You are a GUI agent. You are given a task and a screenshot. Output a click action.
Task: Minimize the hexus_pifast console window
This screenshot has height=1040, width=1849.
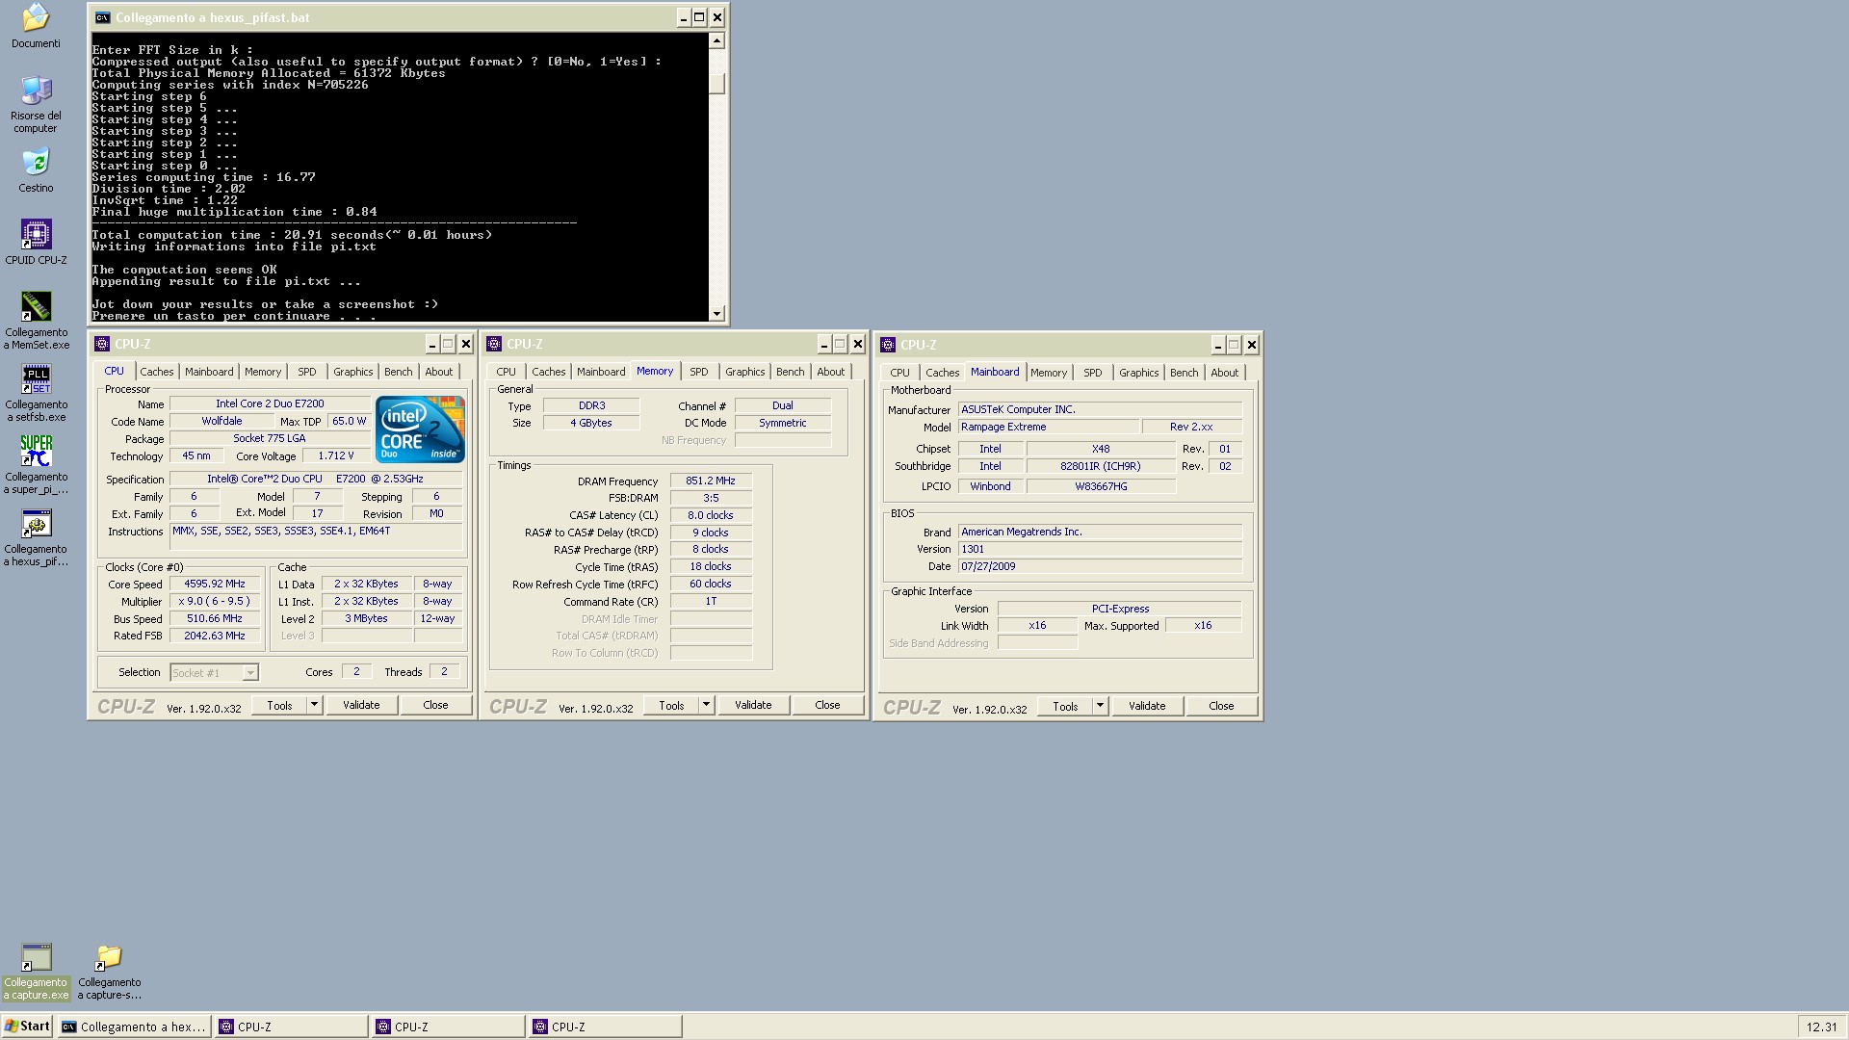pyautogui.click(x=684, y=17)
